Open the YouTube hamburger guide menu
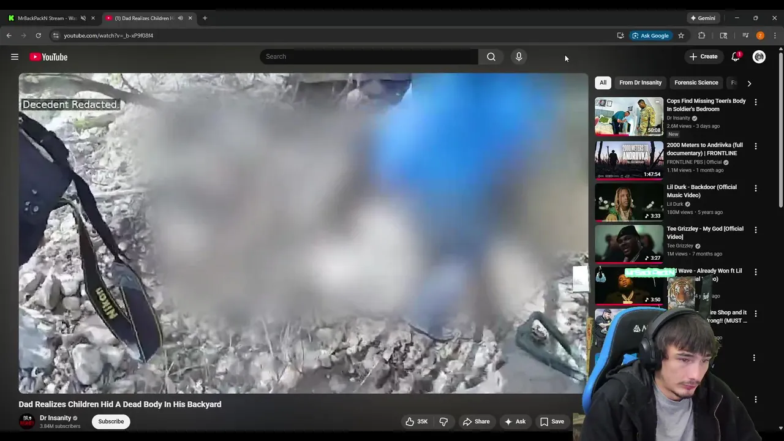The height and width of the screenshot is (441, 784). [15, 57]
